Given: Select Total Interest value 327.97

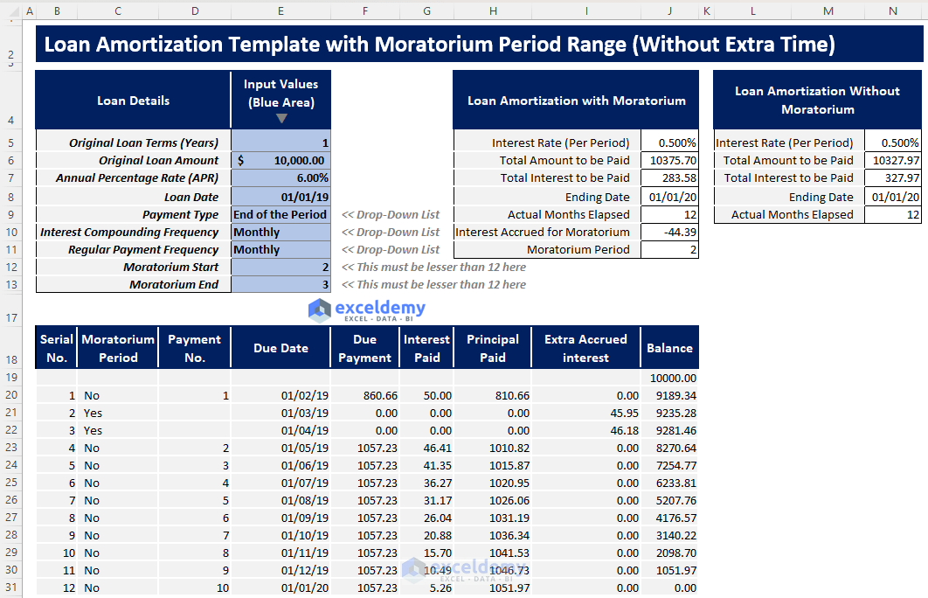Looking at the screenshot, I should (x=893, y=178).
